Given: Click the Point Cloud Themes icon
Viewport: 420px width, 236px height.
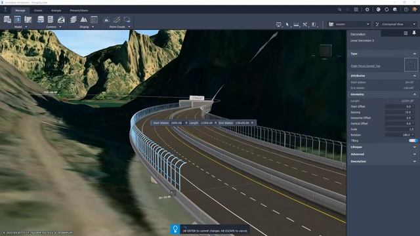Looking at the screenshot, I should tap(106, 20).
